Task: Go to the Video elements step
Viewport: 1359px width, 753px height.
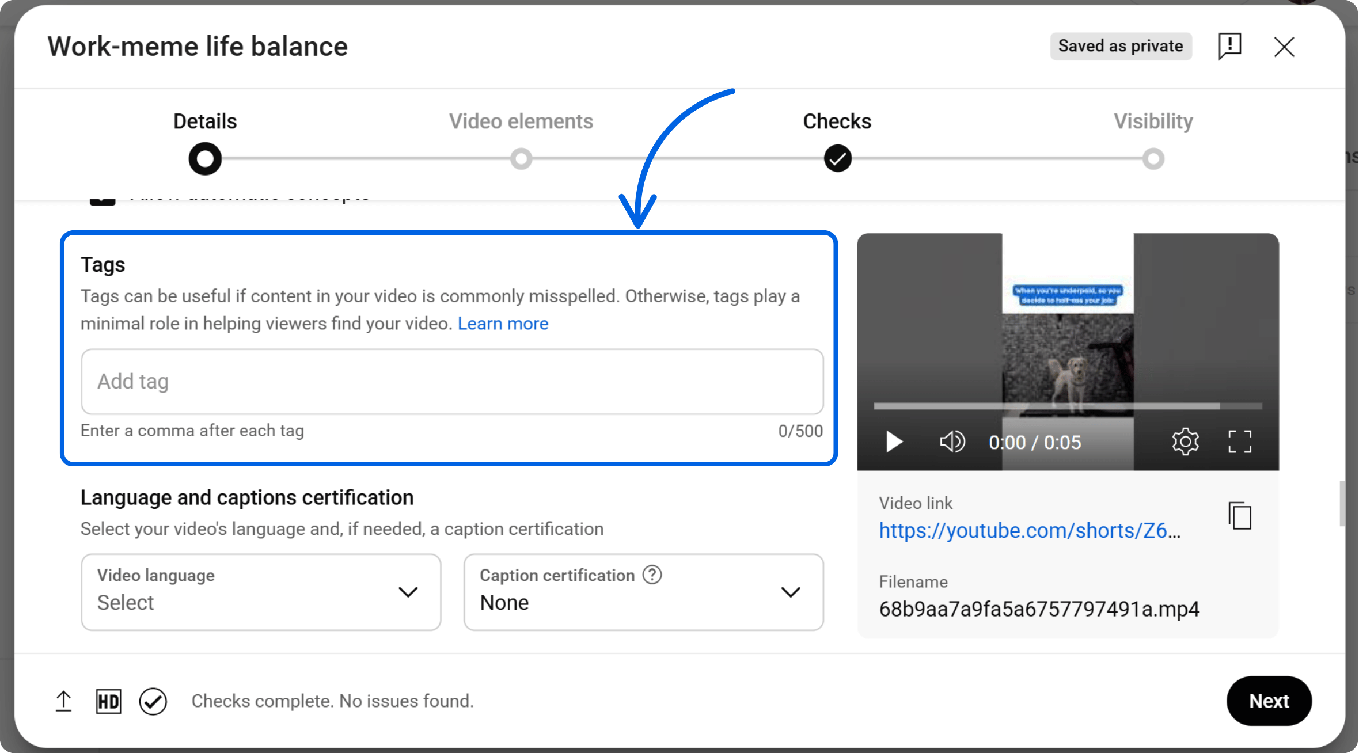Action: pyautogui.click(x=521, y=158)
